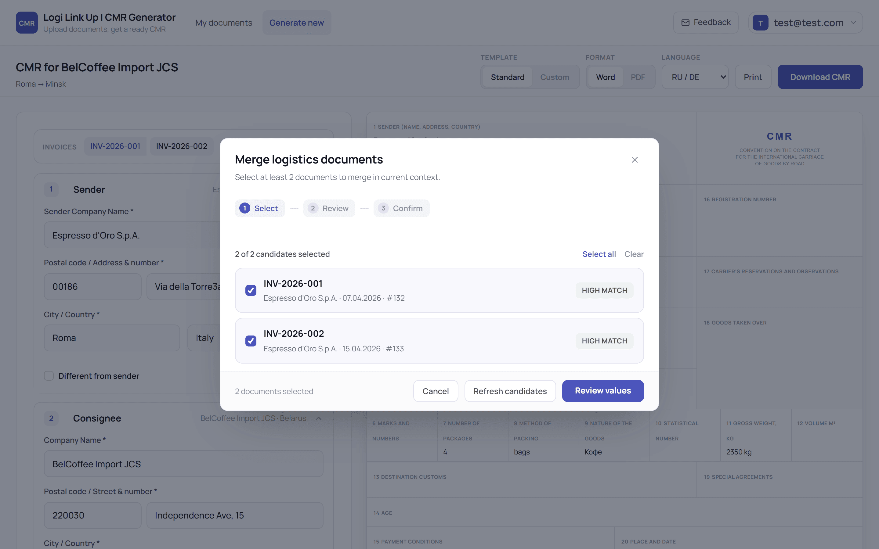Uncheck the INV-2026-002 candidate checkbox
This screenshot has width=879, height=549.
coord(251,341)
